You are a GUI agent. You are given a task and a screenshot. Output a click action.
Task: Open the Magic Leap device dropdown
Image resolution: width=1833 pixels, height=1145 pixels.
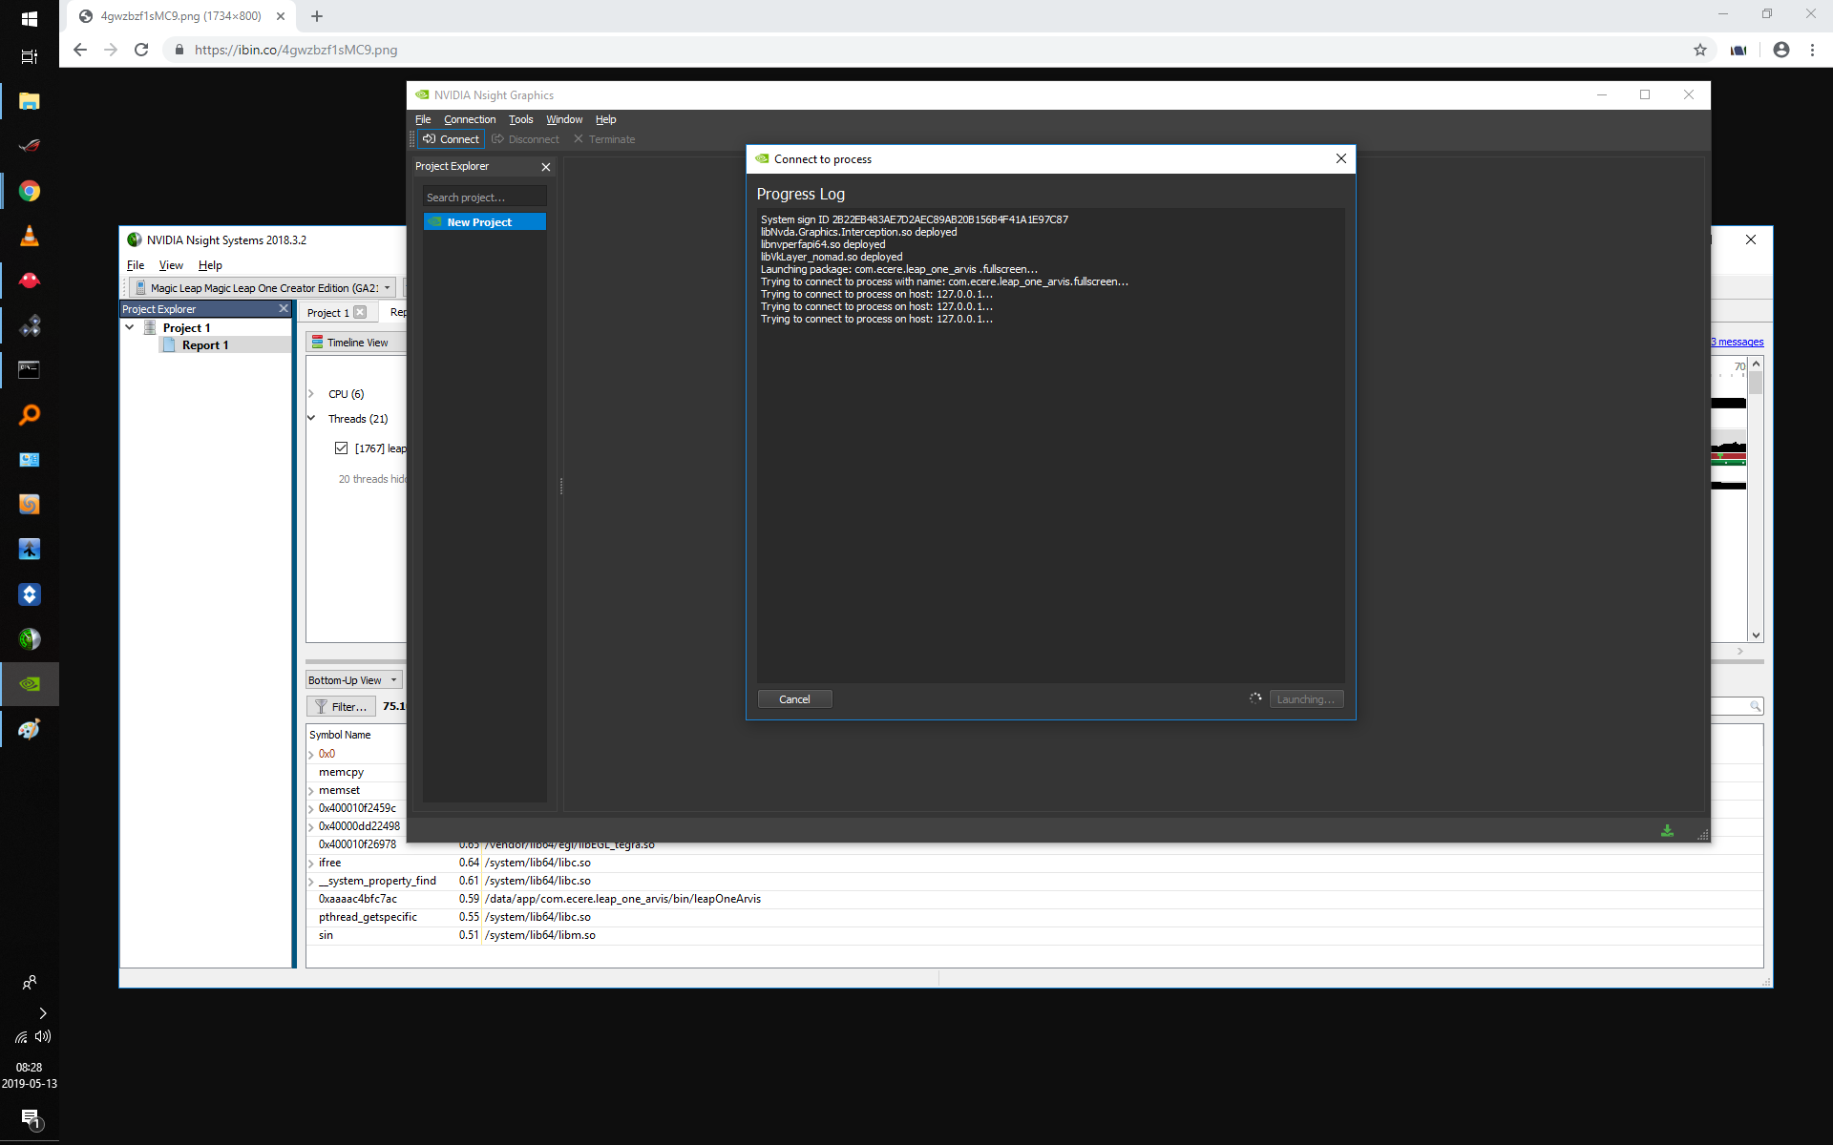click(263, 288)
